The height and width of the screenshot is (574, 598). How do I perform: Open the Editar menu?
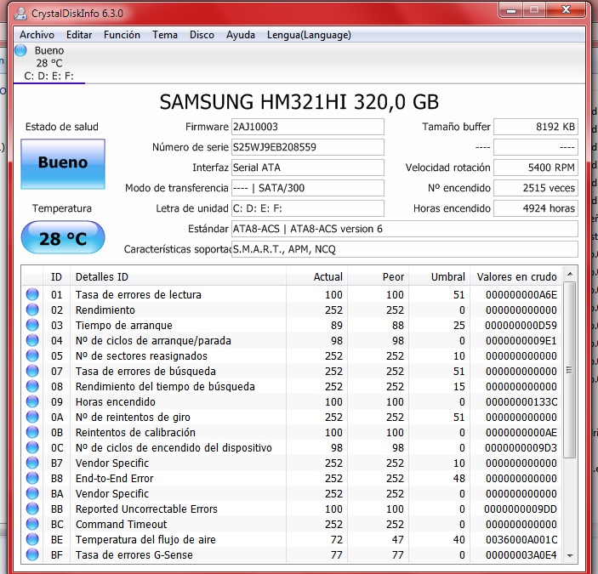[79, 35]
